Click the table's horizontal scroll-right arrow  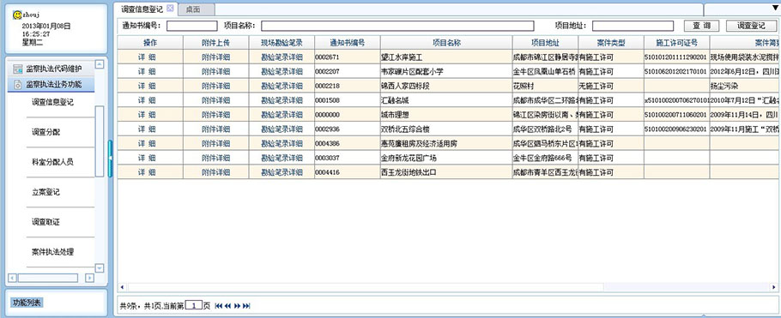[773, 287]
